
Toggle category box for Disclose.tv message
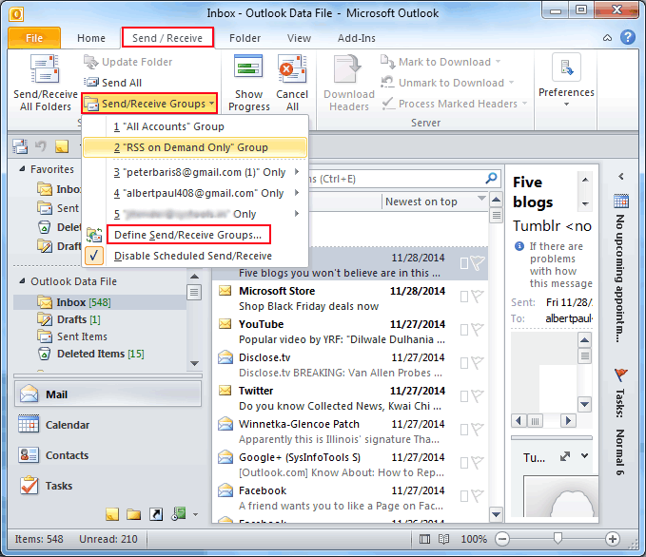pos(464,363)
